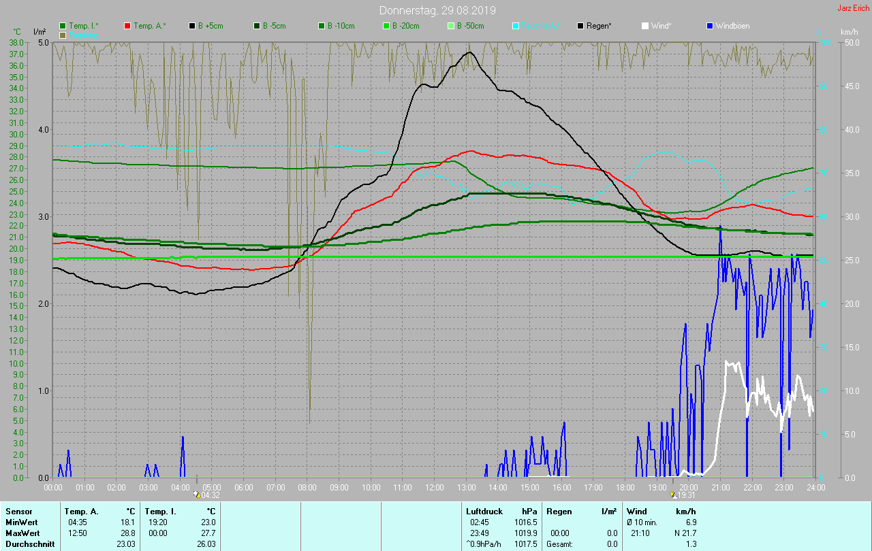Click the sunrise icon at 04:32
This screenshot has width=872, height=551.
(x=197, y=495)
